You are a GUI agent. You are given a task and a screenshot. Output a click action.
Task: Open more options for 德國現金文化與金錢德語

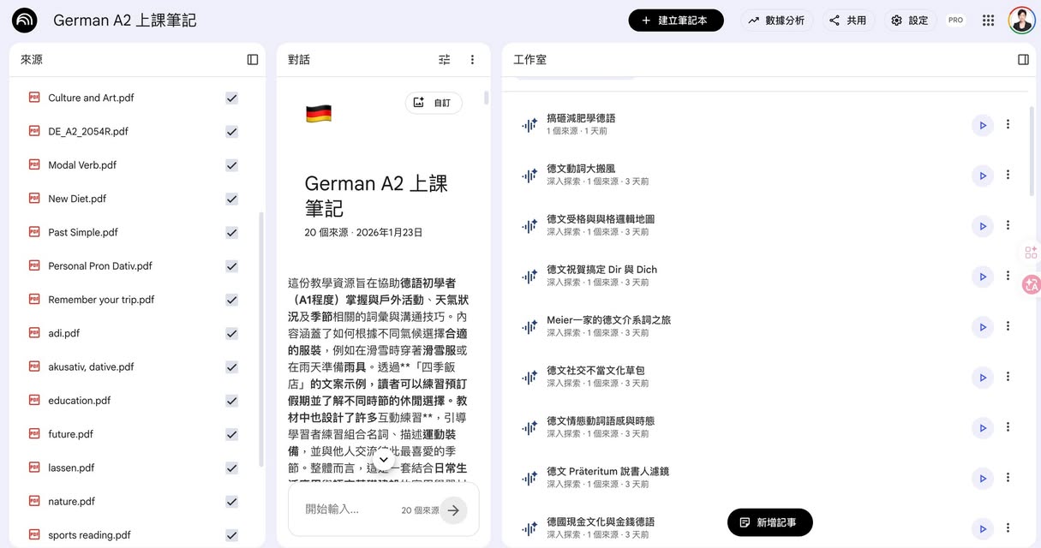pyautogui.click(x=1008, y=528)
